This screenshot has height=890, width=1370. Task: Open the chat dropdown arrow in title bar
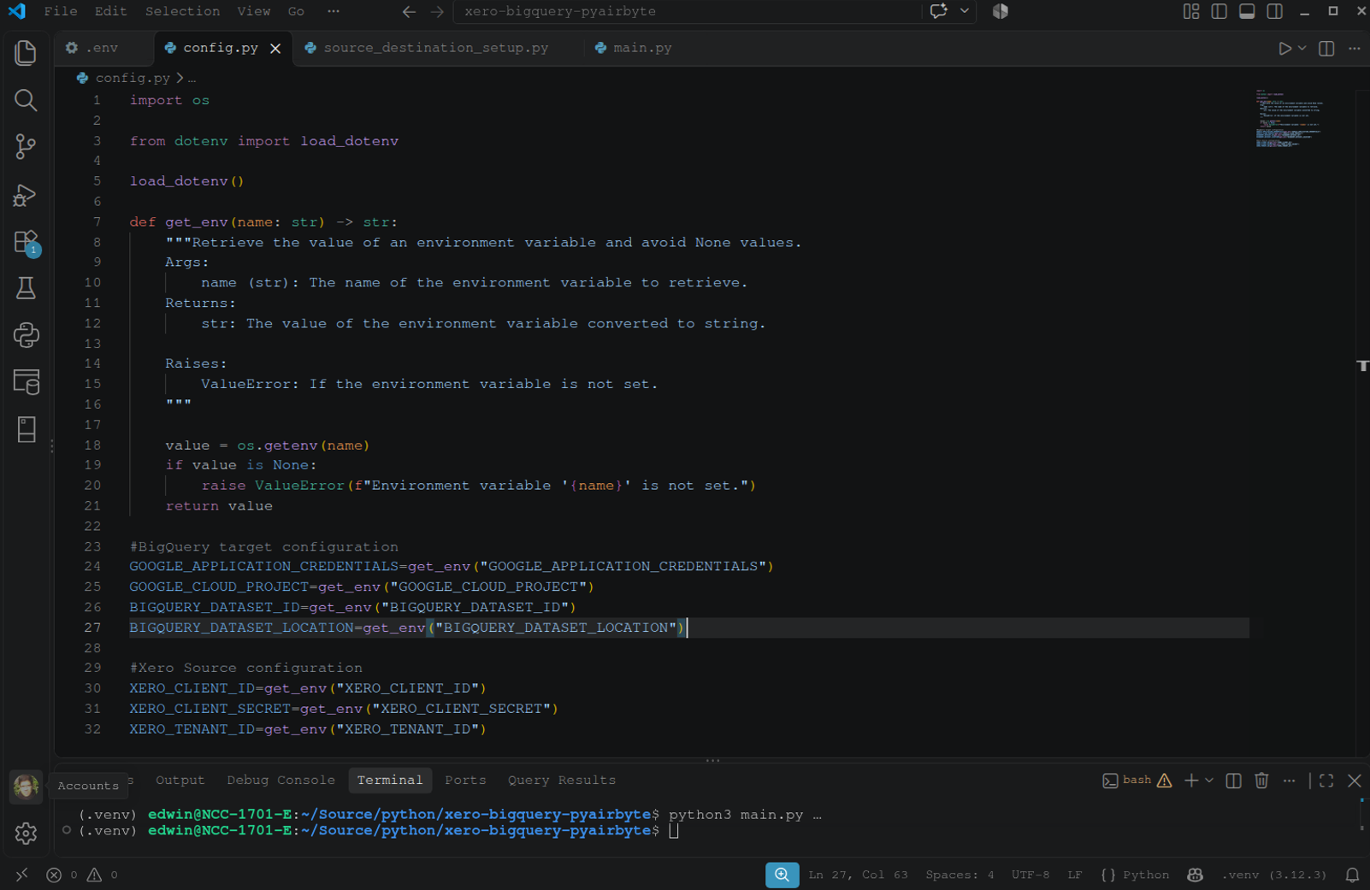(964, 11)
